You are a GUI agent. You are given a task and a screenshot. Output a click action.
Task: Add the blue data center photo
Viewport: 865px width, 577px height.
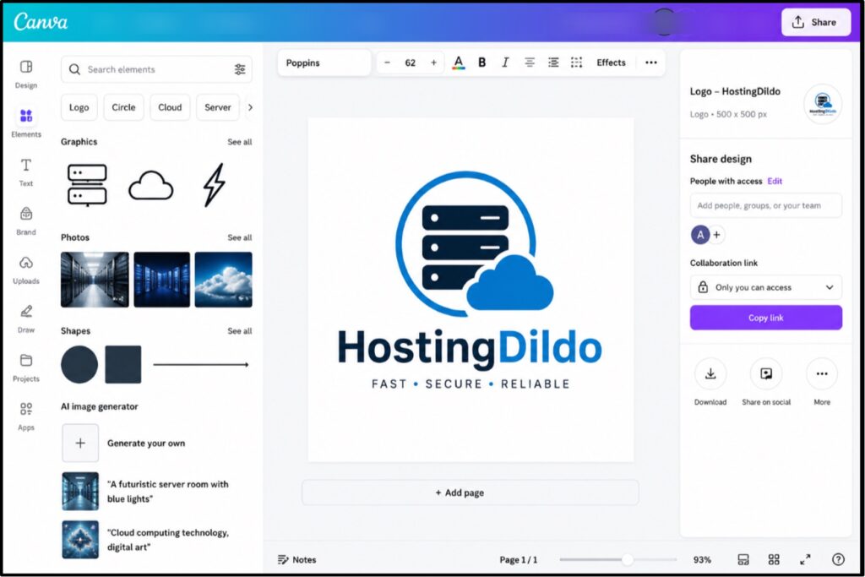point(161,280)
